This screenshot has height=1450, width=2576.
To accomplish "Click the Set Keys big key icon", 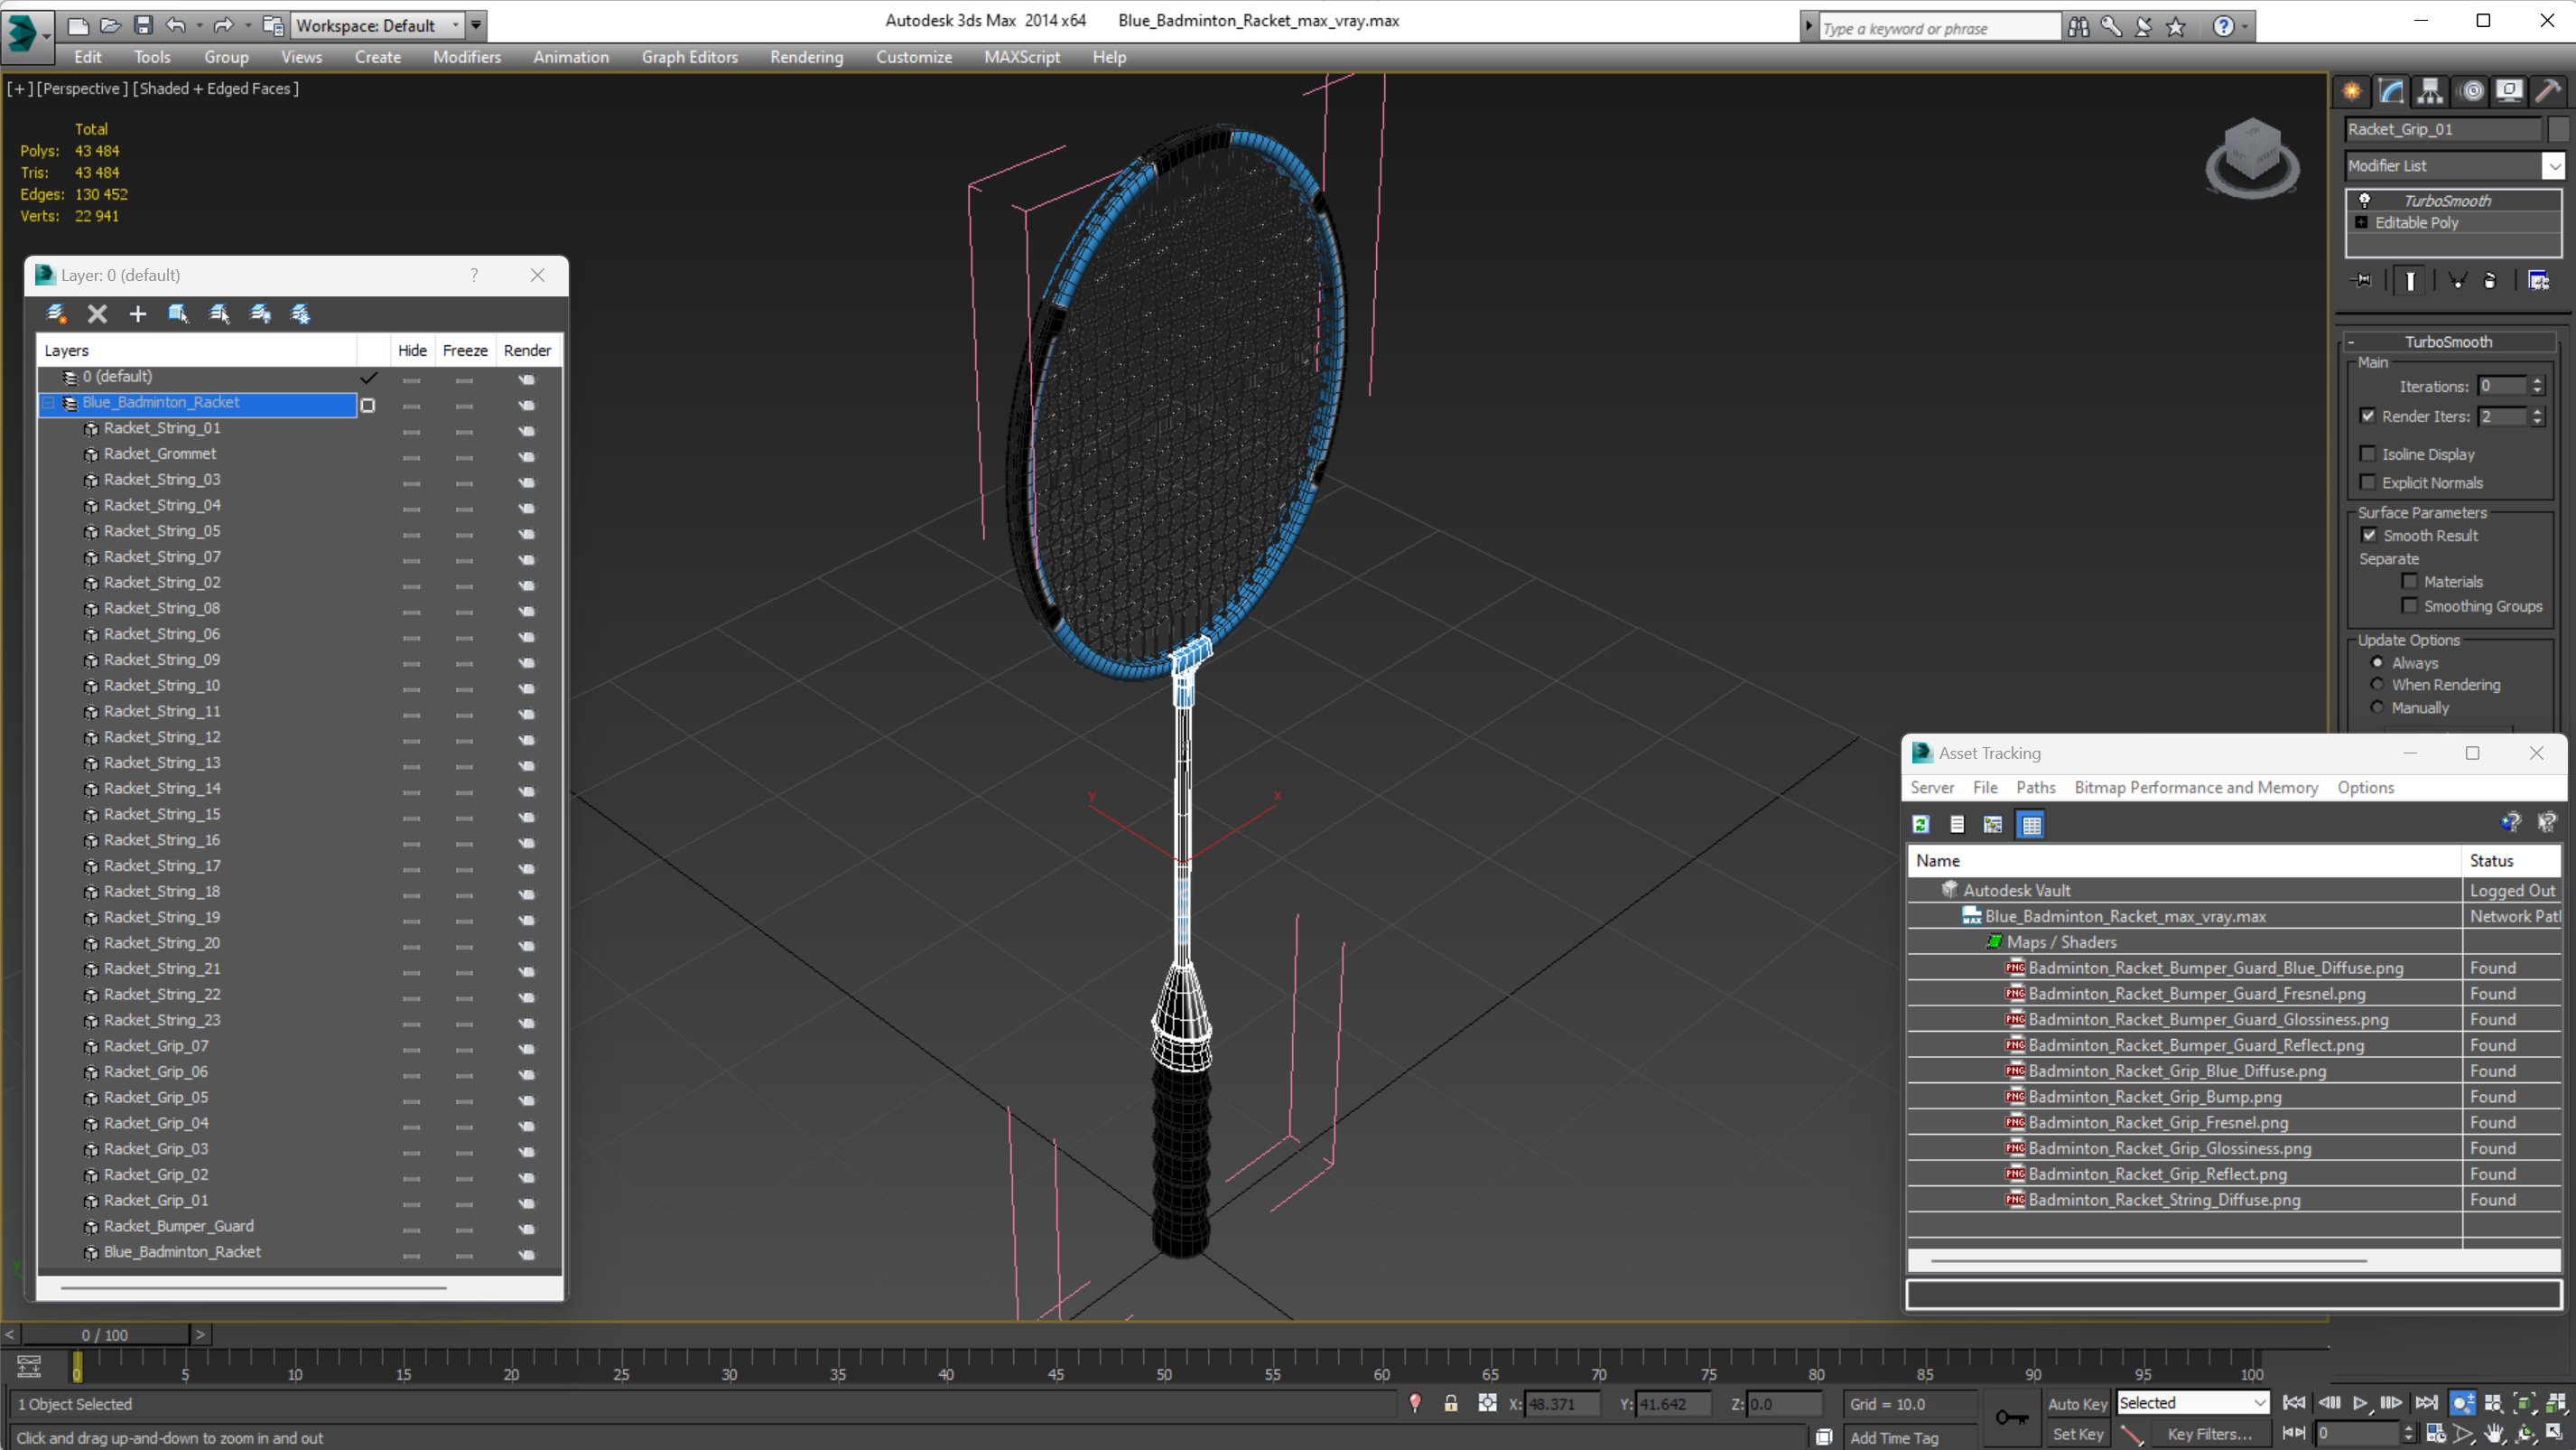I will point(2011,1417).
